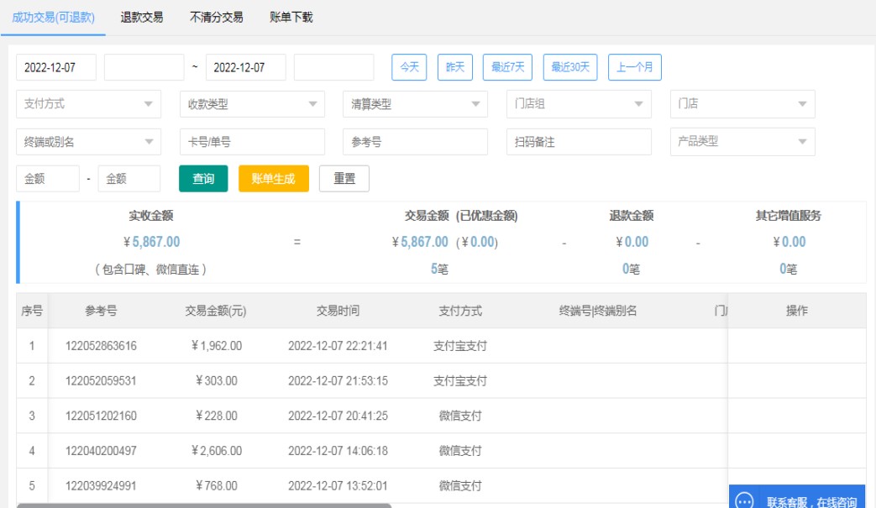Image resolution: width=876 pixels, height=508 pixels.
Task: Choose the 最近7天 date range button
Action: [x=507, y=67]
